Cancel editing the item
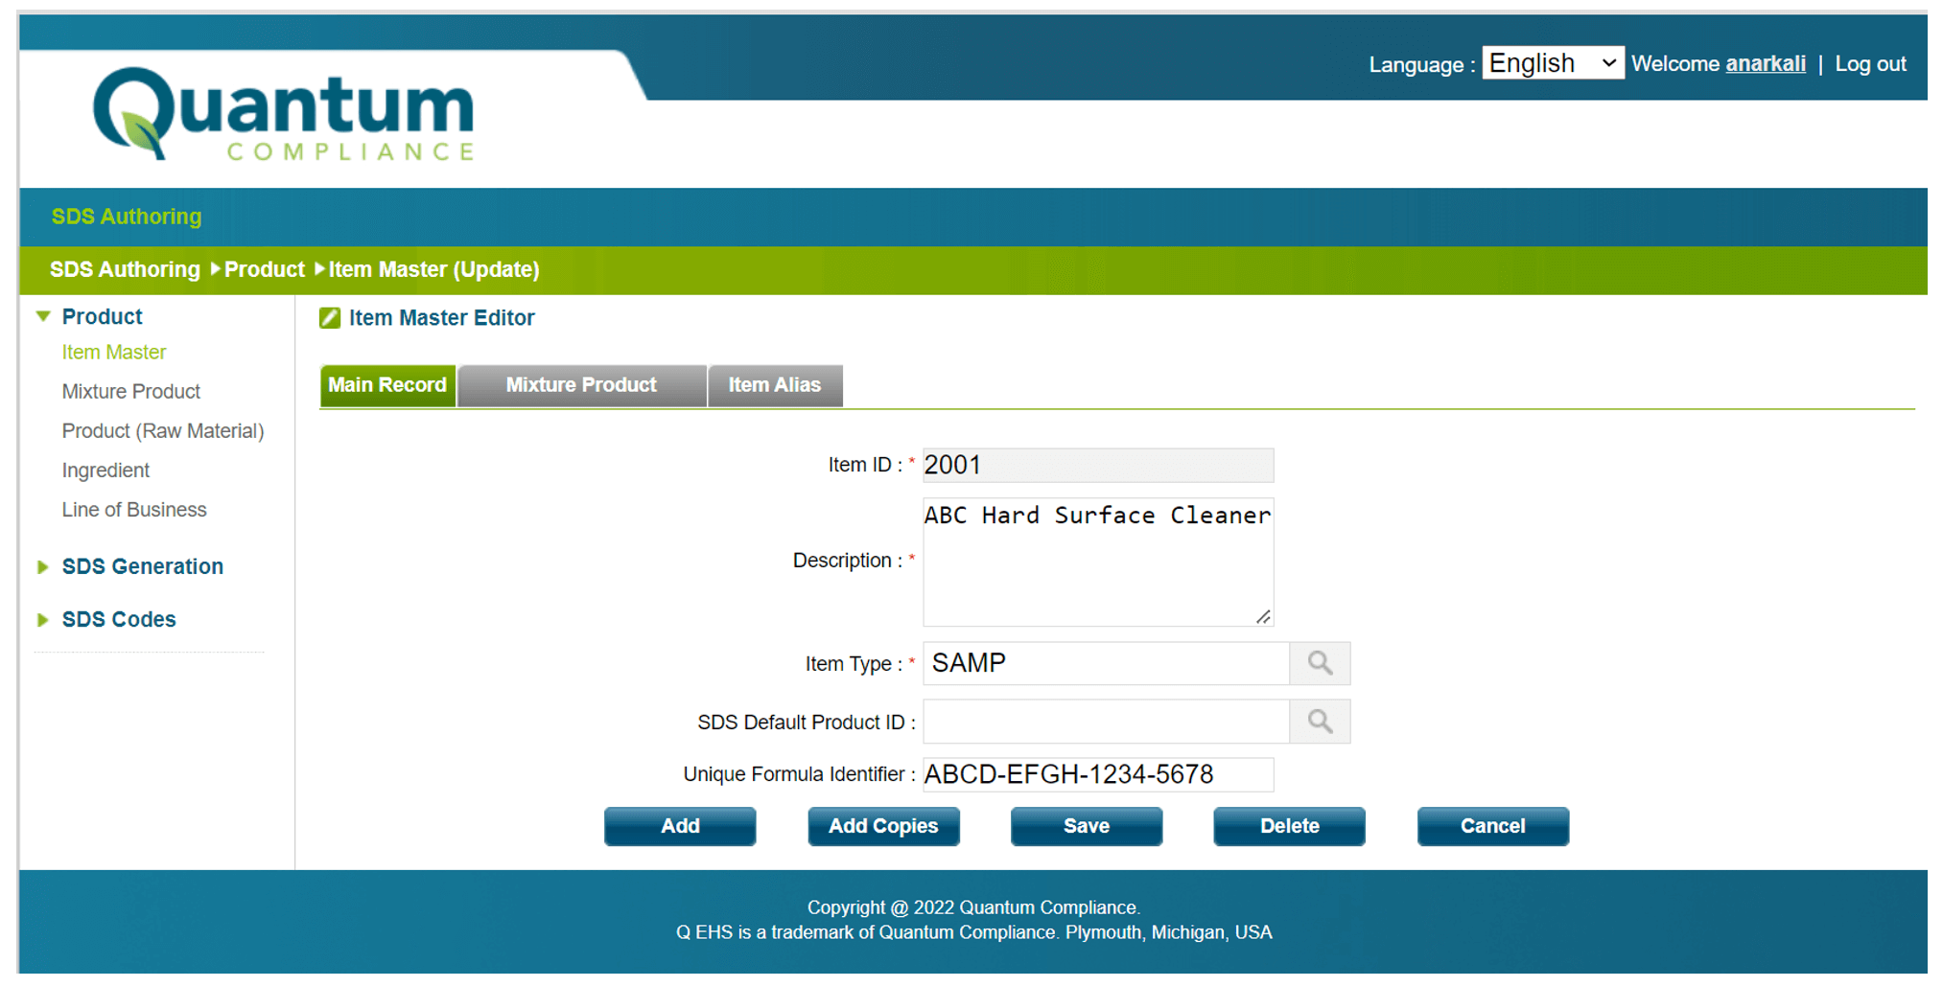The image size is (1943, 987). (1493, 826)
